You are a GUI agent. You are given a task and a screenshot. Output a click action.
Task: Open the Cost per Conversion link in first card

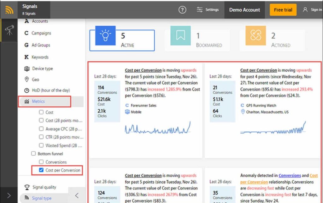click(x=143, y=70)
